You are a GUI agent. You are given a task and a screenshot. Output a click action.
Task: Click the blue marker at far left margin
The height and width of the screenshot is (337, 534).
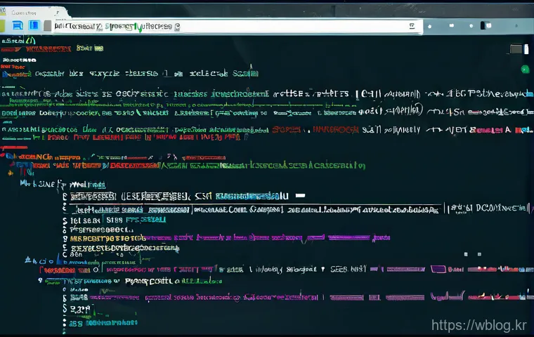click(x=10, y=154)
